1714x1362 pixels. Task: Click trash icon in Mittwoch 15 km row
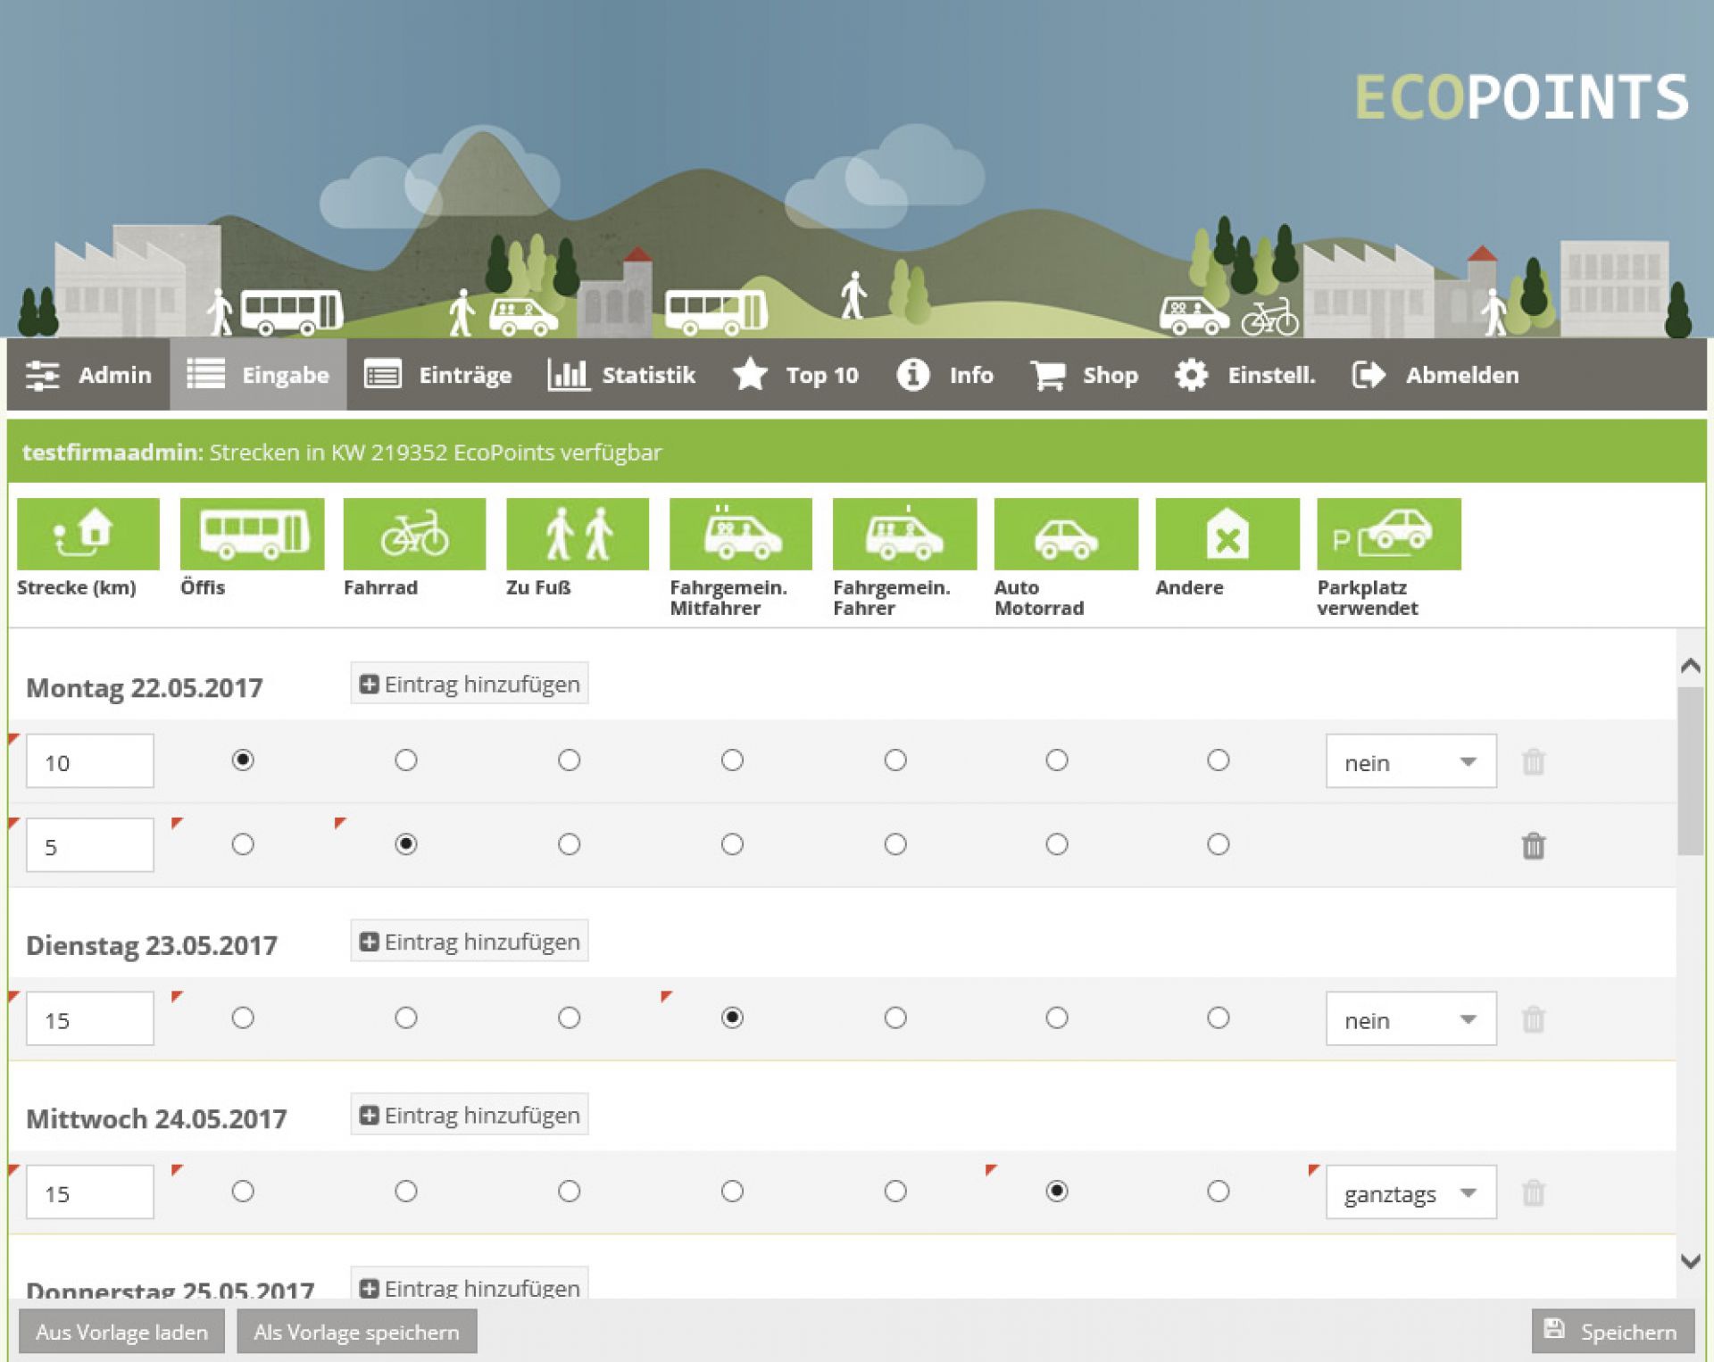(1534, 1192)
